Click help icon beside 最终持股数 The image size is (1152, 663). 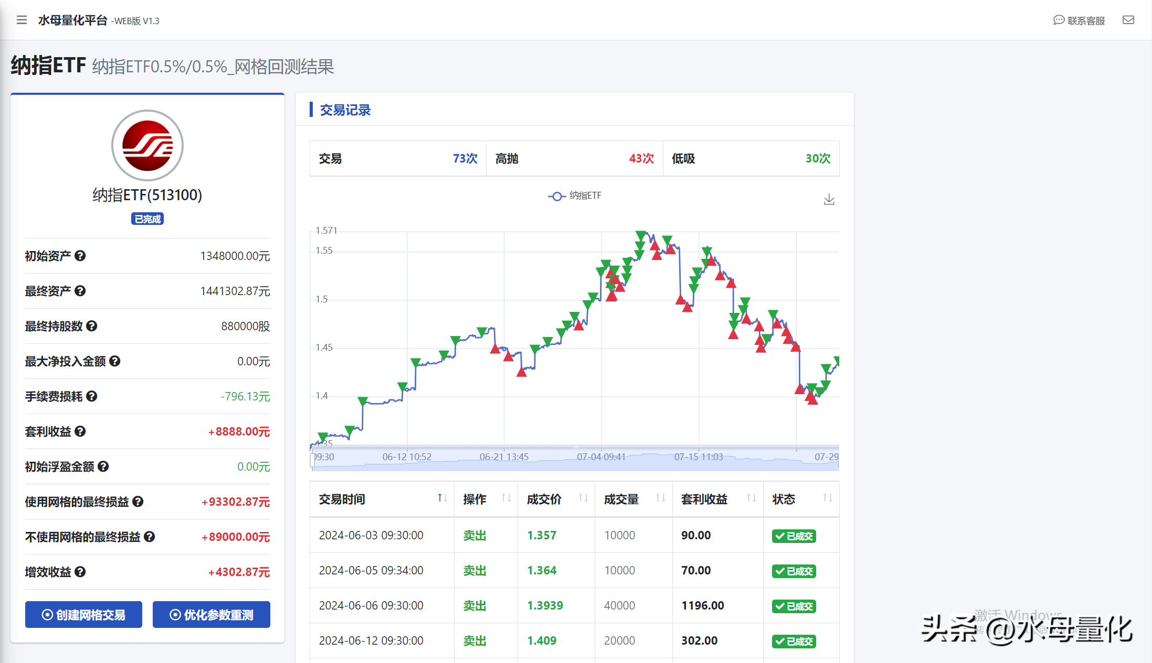point(91,326)
